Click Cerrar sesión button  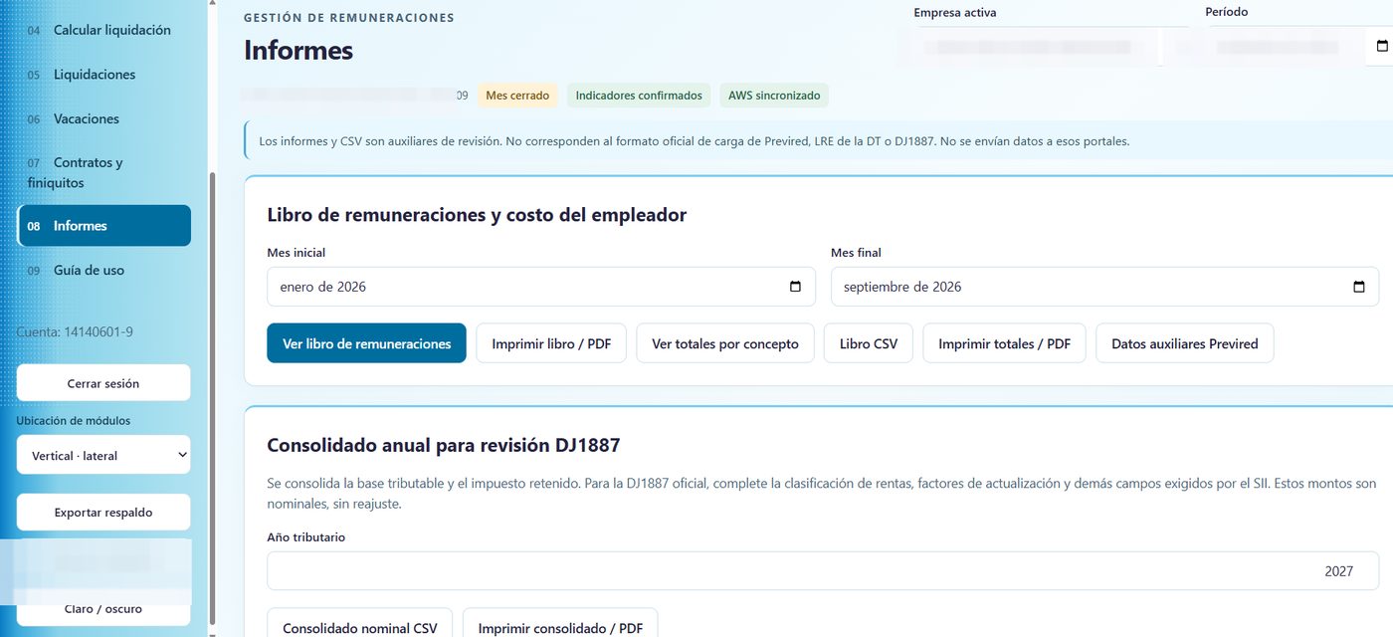coord(103,383)
